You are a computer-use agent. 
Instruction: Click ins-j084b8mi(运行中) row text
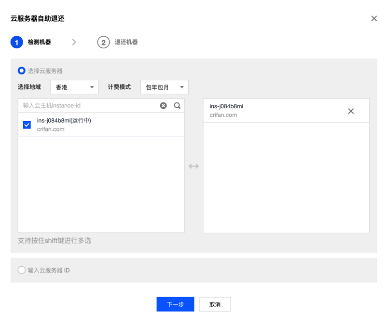point(64,121)
